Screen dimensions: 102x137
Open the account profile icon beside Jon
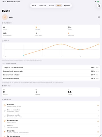pyautogui.click(x=99, y=17)
